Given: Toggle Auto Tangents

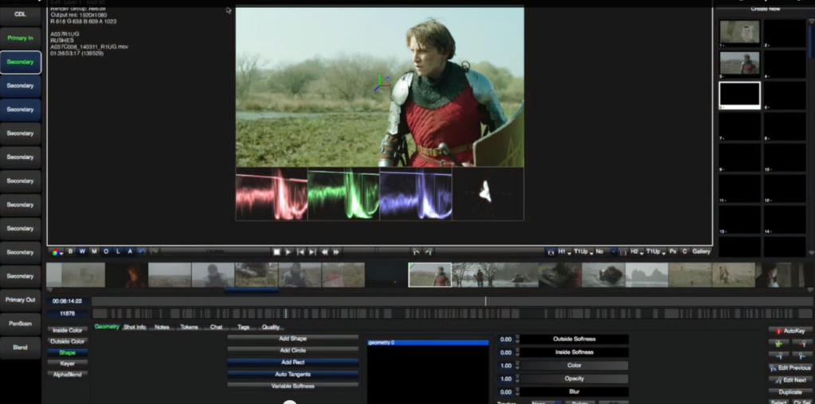Looking at the screenshot, I should tap(292, 375).
